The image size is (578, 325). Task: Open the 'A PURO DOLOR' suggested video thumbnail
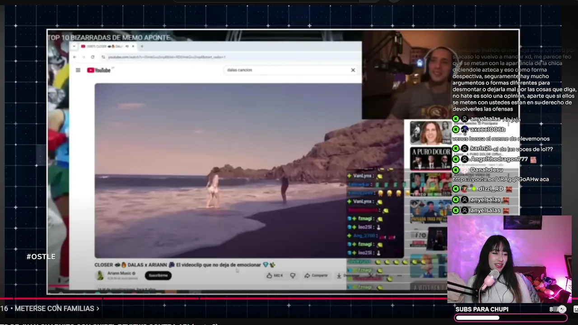[x=430, y=158]
